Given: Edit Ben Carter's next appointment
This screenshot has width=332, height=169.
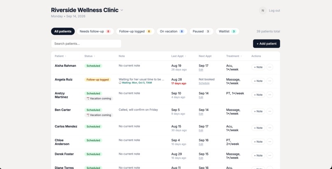Looking at the screenshot, I should pyautogui.click(x=201, y=114).
